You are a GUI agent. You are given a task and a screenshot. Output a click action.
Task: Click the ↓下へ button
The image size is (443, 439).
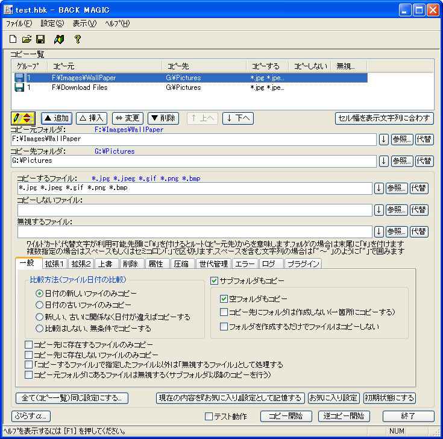[238, 118]
